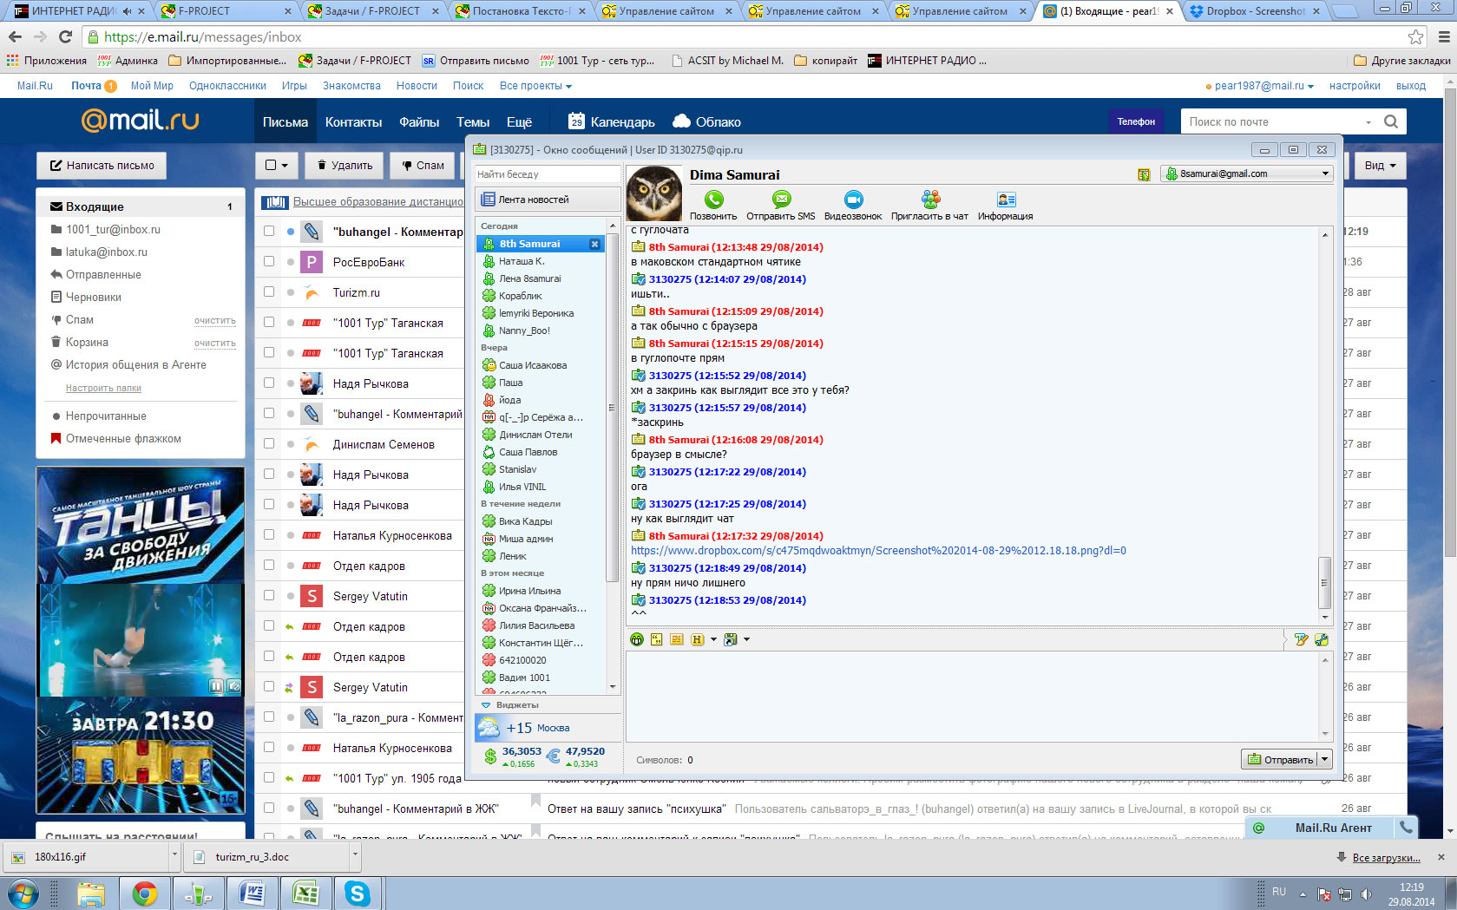Switch to Файлы tab in mail.ru

(419, 122)
